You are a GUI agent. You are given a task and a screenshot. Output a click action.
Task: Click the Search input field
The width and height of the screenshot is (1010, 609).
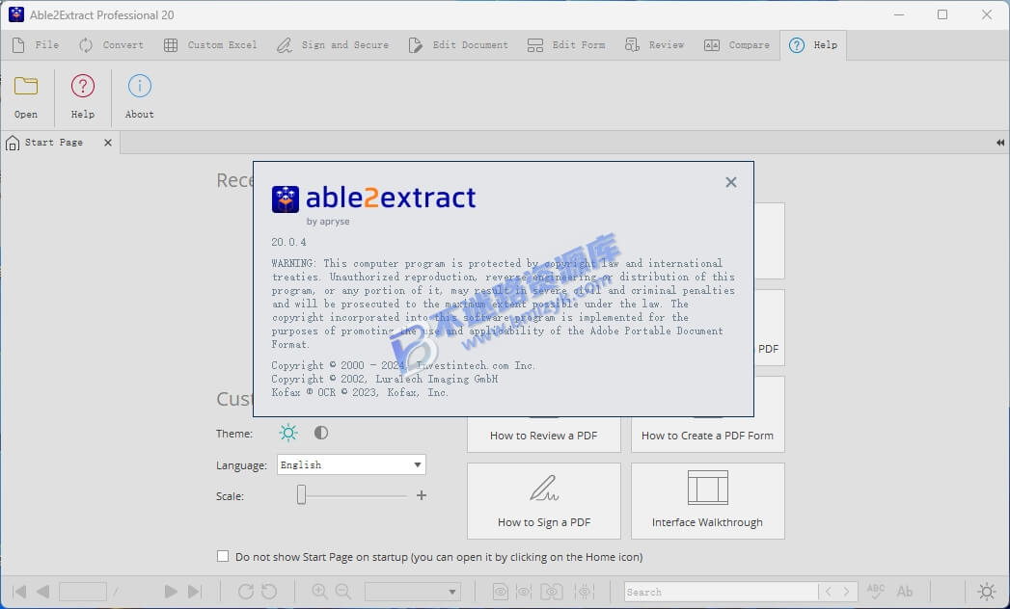click(721, 592)
